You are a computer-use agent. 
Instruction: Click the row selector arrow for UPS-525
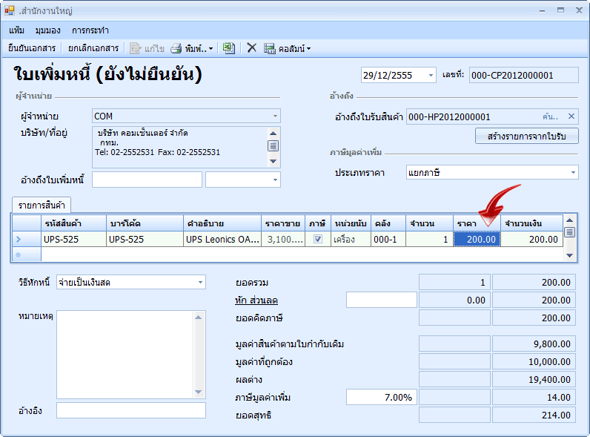[19, 239]
